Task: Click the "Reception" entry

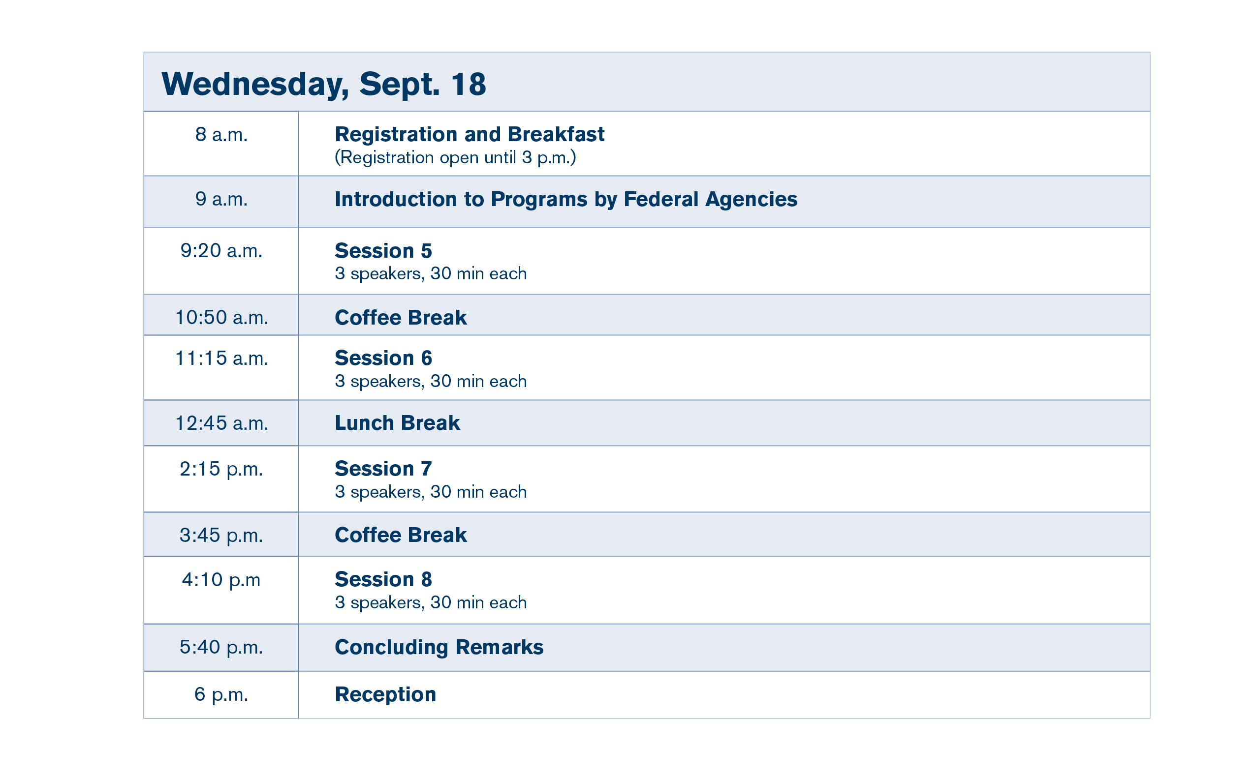Action: 385,694
